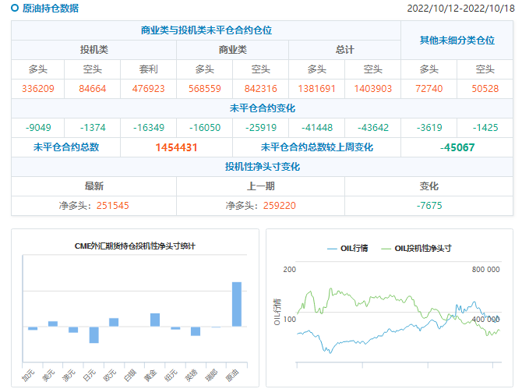This screenshot has height=389, width=522.
Task: Click the 欧元 bar in the CME chart
Action: coord(114,322)
